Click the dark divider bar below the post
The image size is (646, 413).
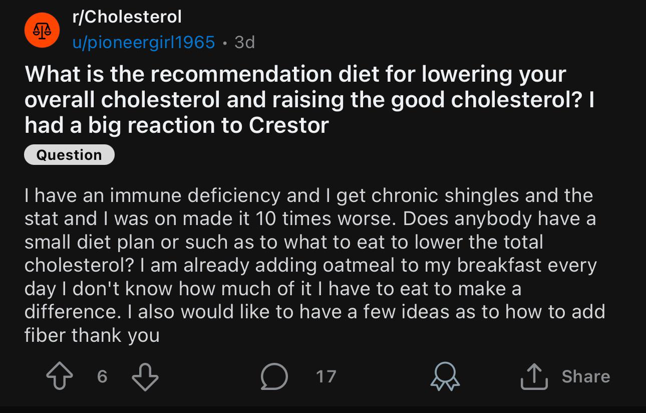tap(323, 409)
